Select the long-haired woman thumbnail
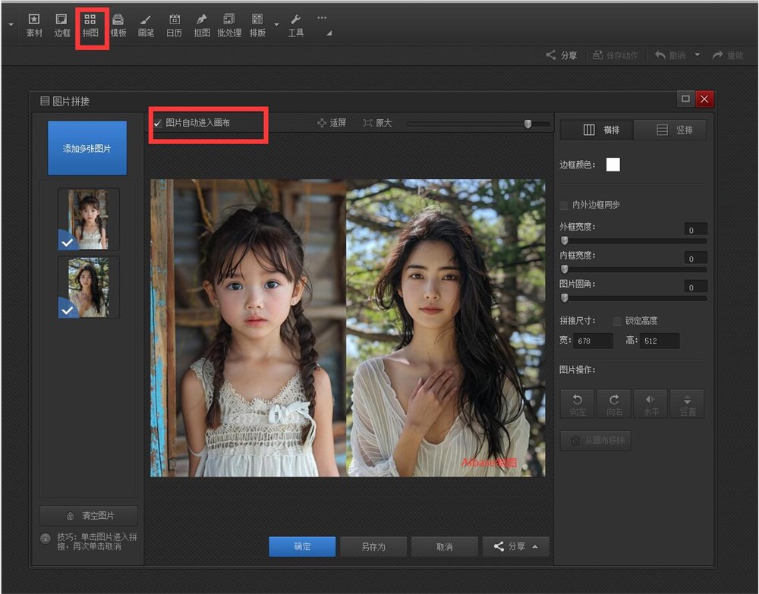Viewport: 759px width, 594px height. click(x=88, y=288)
